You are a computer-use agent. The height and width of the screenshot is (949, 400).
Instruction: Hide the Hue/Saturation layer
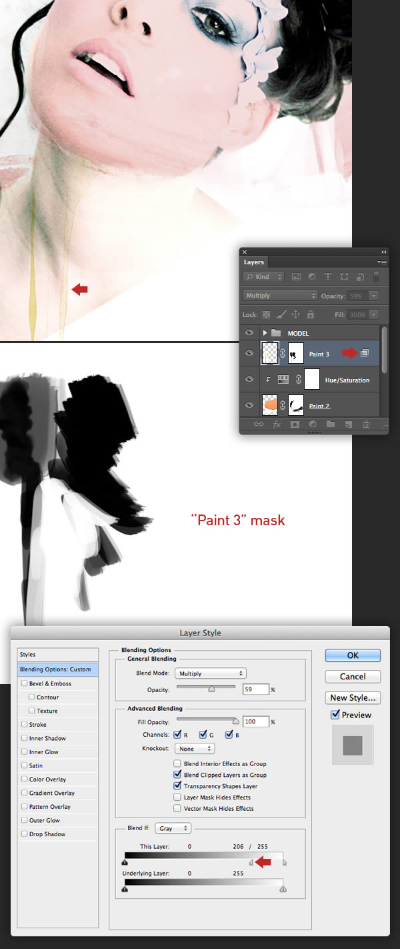249,380
